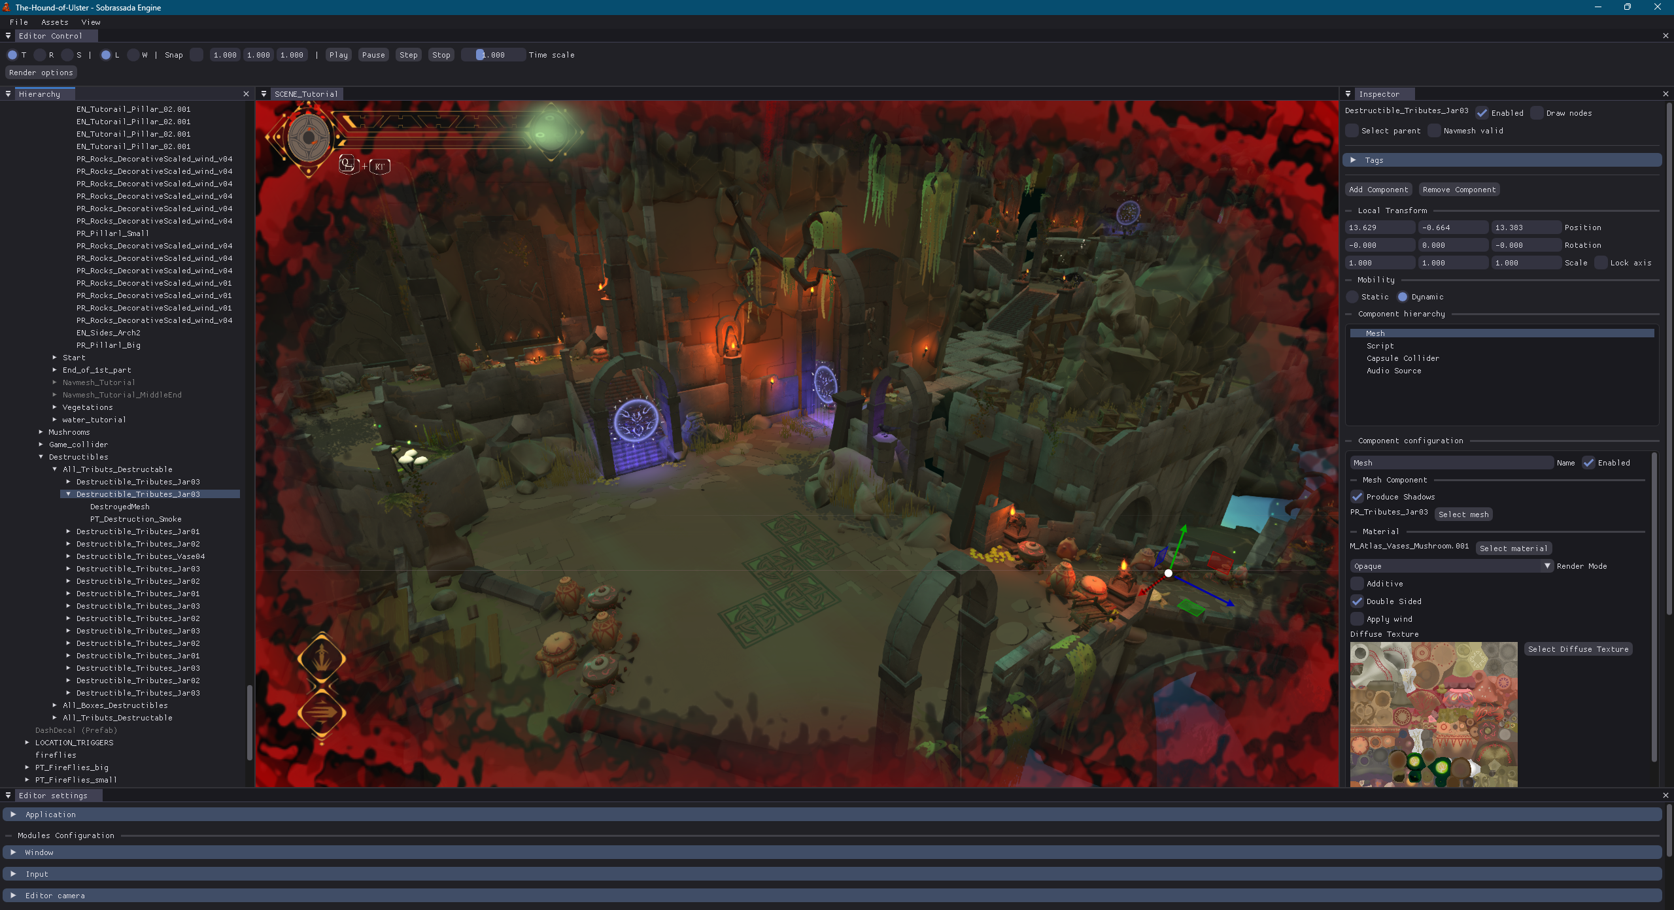The width and height of the screenshot is (1674, 910).
Task: Open the View menu
Action: point(91,22)
